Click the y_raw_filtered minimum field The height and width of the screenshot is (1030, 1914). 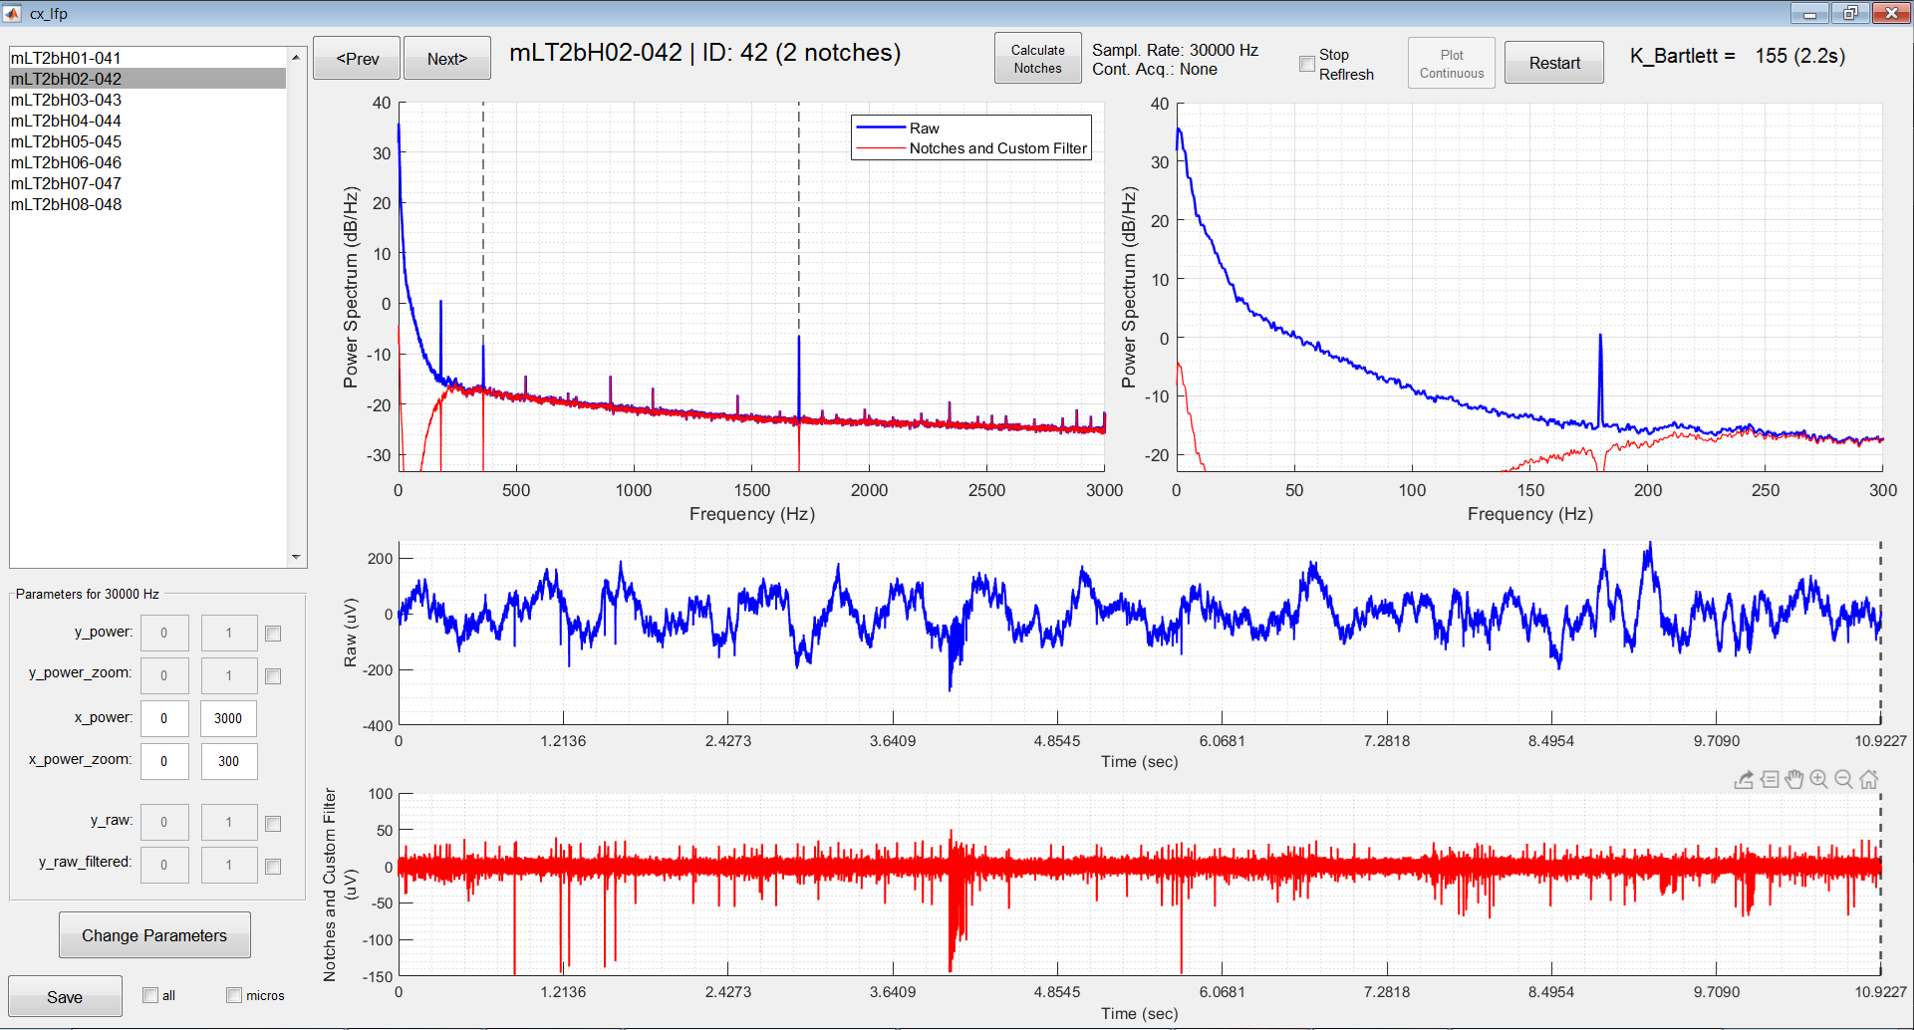pos(164,865)
